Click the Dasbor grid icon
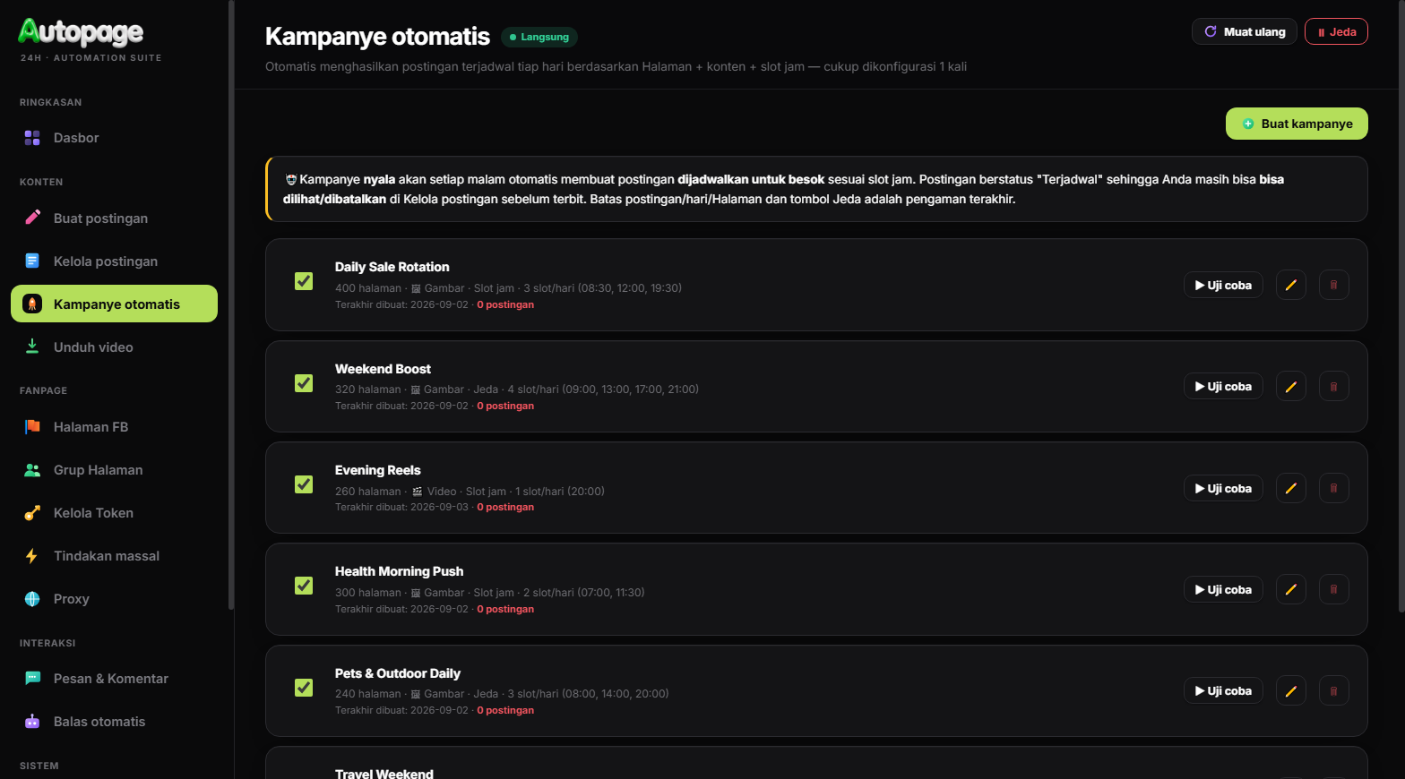1405x779 pixels. 32,138
